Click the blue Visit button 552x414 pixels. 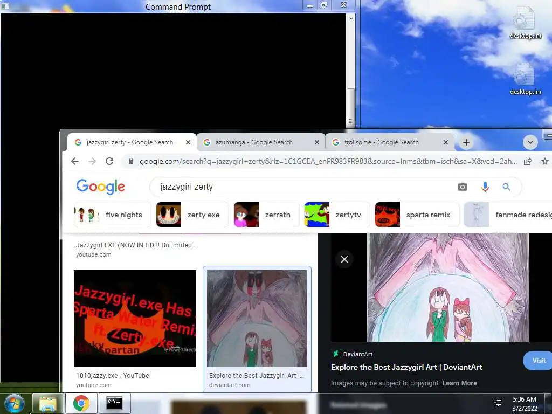(538, 361)
